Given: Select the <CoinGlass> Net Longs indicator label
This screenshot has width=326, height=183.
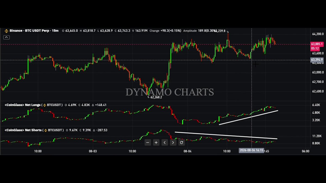Looking at the screenshot, I should [23, 105].
